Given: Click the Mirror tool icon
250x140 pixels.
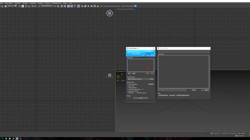Looking at the screenshot, I should [55, 6].
